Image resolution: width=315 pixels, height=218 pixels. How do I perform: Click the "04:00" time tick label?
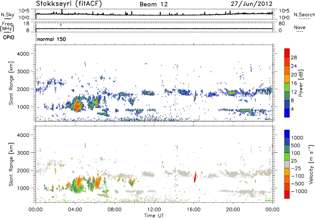tap(75, 210)
